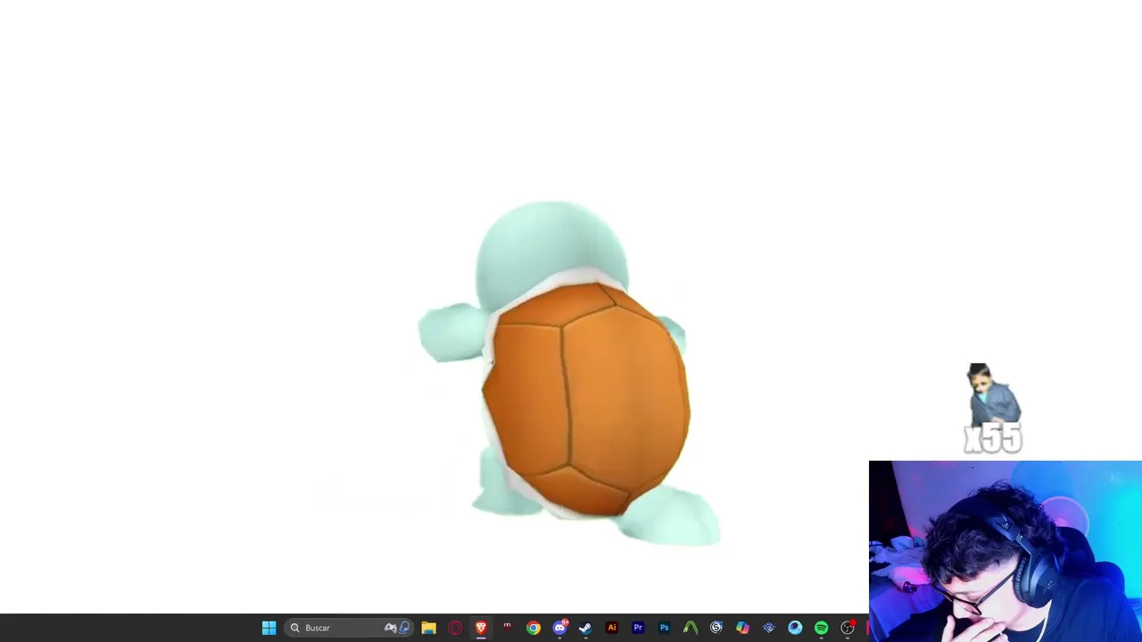The height and width of the screenshot is (642, 1142).
Task: Click the dark red m icon in taskbar
Action: point(507,628)
